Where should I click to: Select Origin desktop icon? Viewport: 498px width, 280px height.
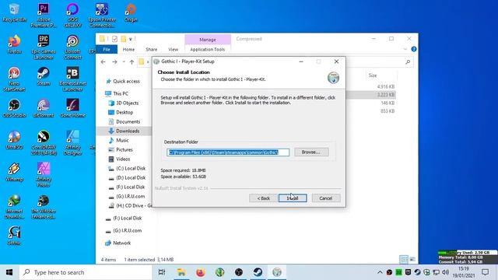[x=131, y=12]
